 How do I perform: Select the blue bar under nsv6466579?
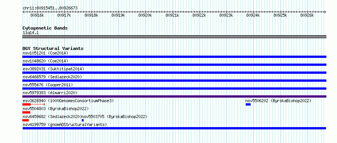174,81
